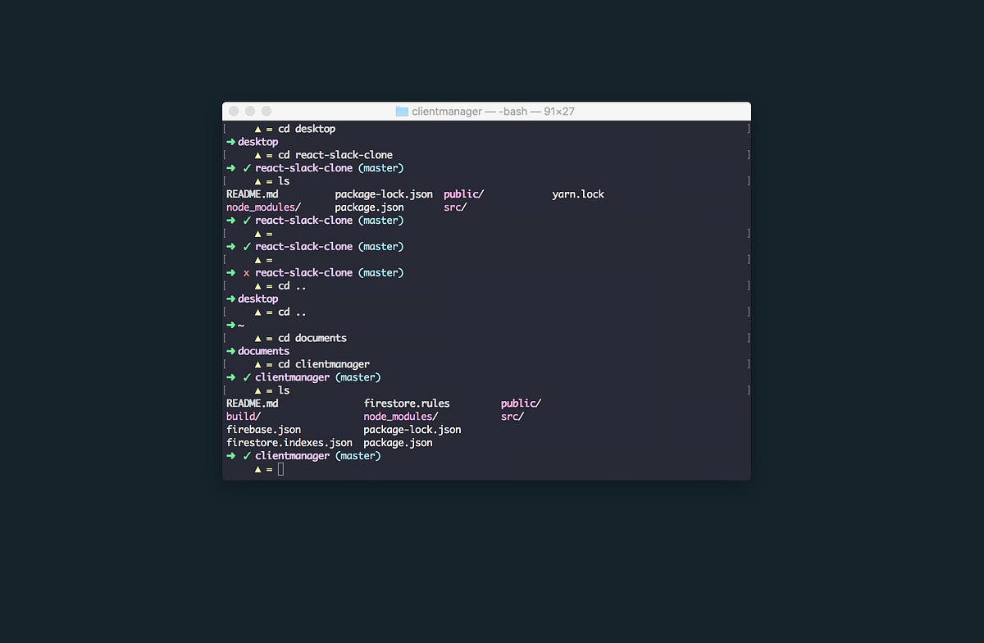984x643 pixels.
Task: Click the folder icon in the title bar
Action: pyautogui.click(x=402, y=112)
